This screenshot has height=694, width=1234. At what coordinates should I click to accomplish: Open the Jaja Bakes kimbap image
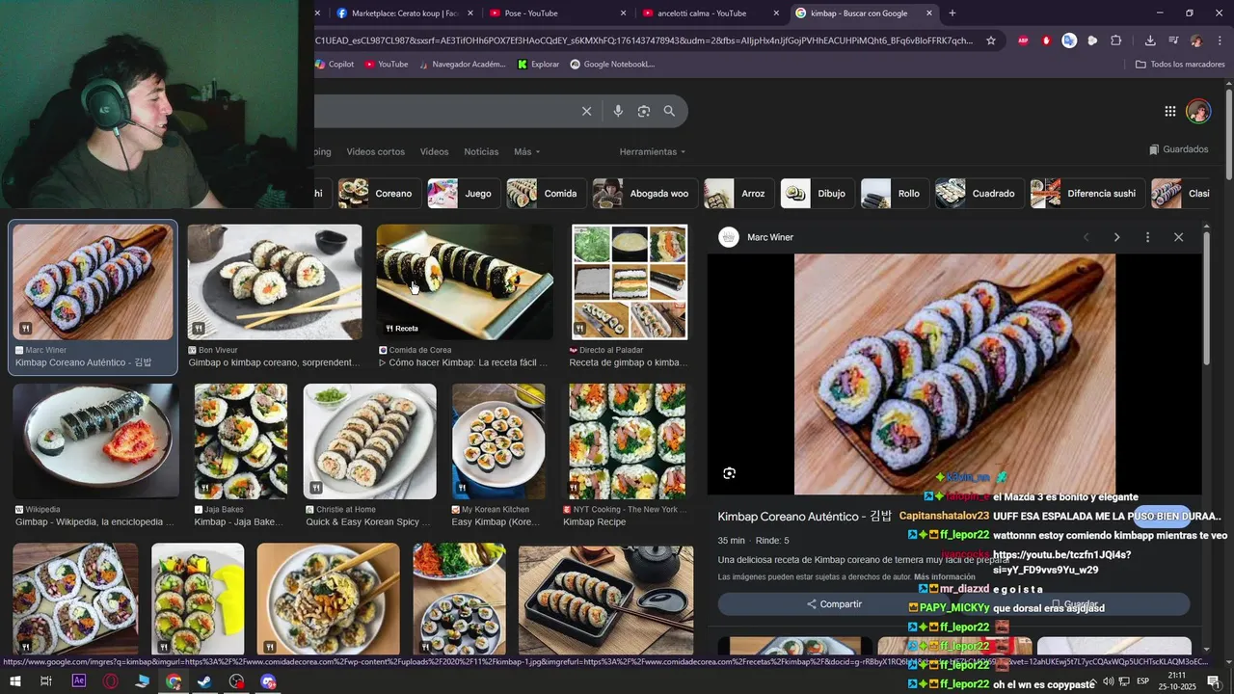click(x=241, y=440)
